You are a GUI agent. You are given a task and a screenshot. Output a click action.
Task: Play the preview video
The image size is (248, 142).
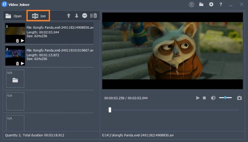tap(198, 98)
